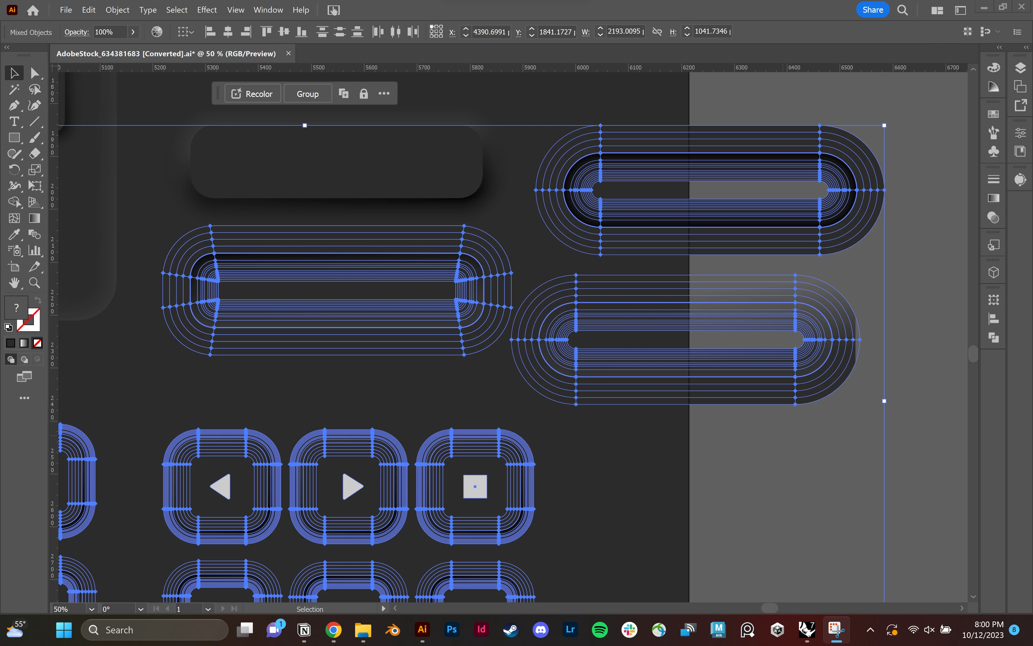Screen dimensions: 1033x646
Task: Set paint mode to None swatch
Action: point(38,343)
